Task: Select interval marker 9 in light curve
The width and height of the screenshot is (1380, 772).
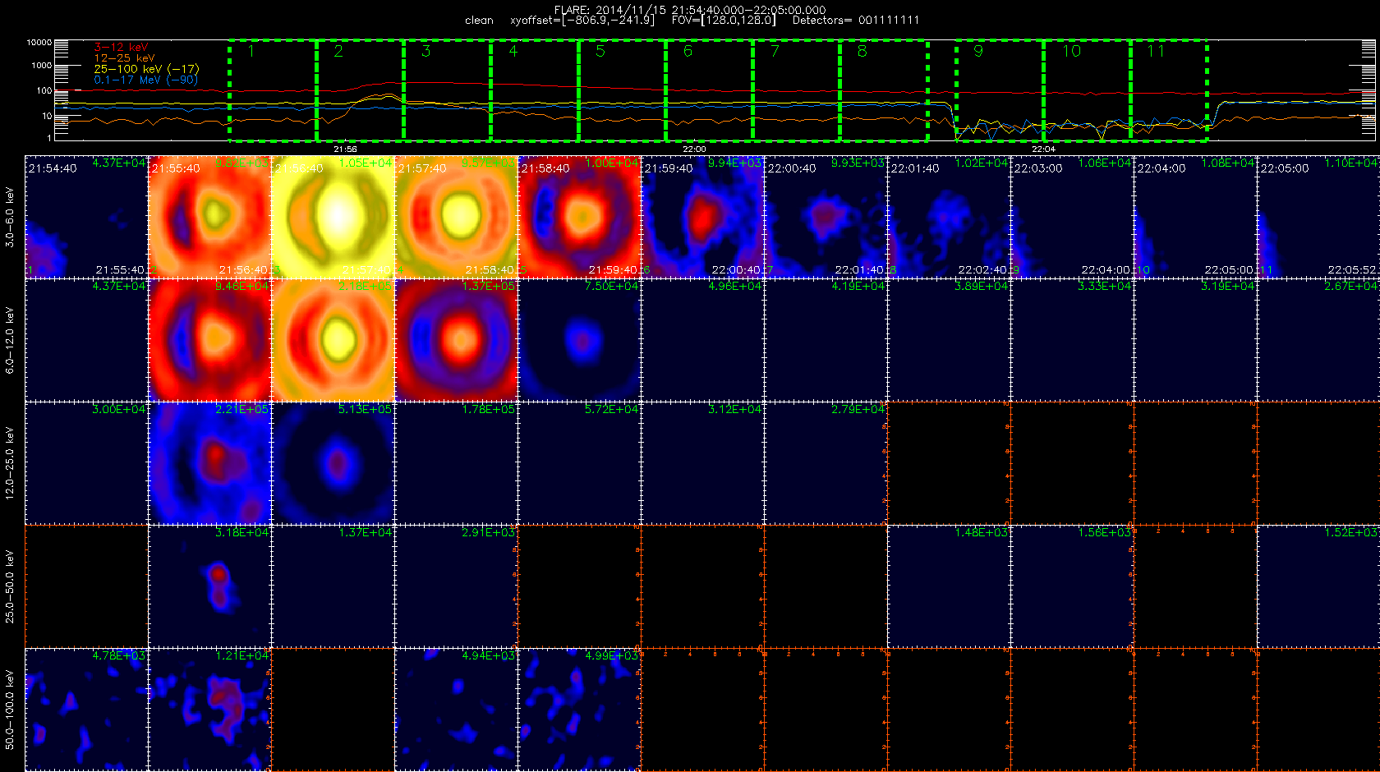Action: [x=977, y=51]
